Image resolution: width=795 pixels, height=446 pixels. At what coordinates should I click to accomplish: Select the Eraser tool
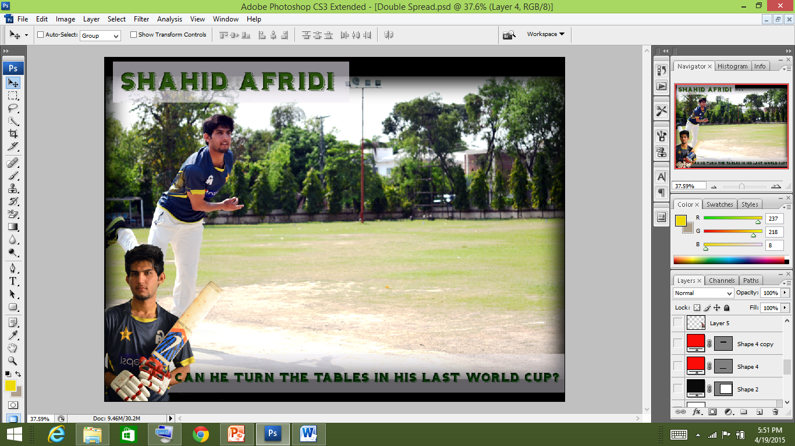(x=13, y=214)
